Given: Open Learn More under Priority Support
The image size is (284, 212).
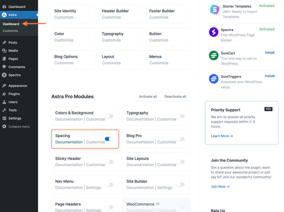Looking at the screenshot, I should pyautogui.click(x=220, y=136).
